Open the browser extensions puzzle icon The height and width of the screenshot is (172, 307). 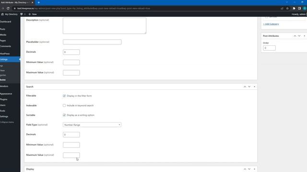pos(294,9)
